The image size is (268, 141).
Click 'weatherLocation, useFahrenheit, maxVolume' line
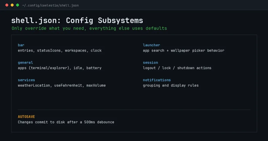coord(62,85)
